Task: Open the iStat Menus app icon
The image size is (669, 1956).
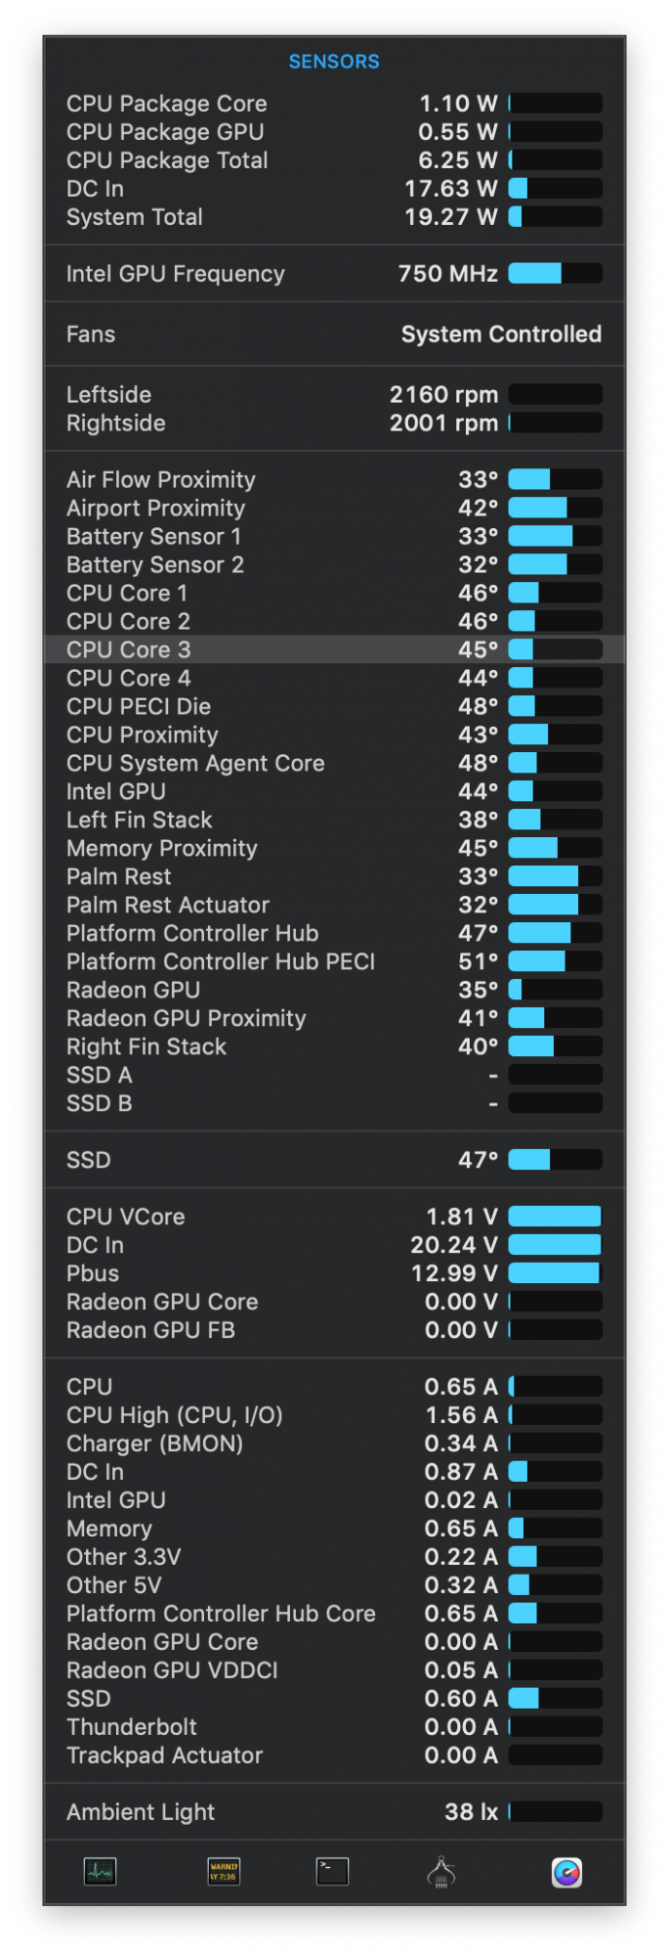Action: point(566,1872)
